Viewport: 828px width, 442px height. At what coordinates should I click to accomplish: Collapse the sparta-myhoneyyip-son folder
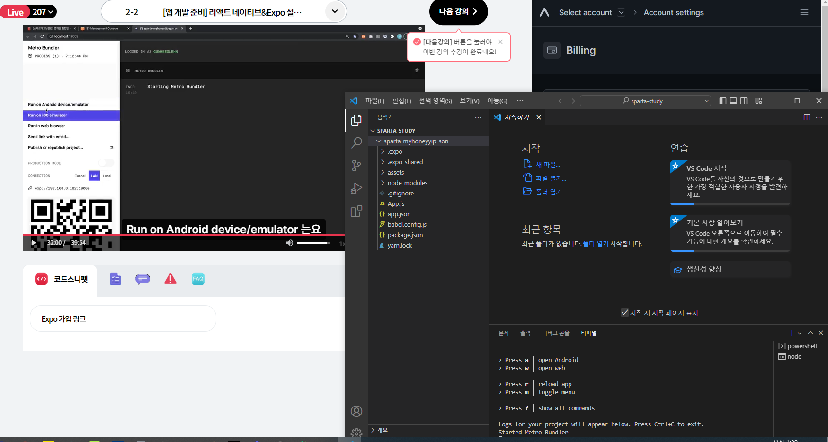click(379, 141)
